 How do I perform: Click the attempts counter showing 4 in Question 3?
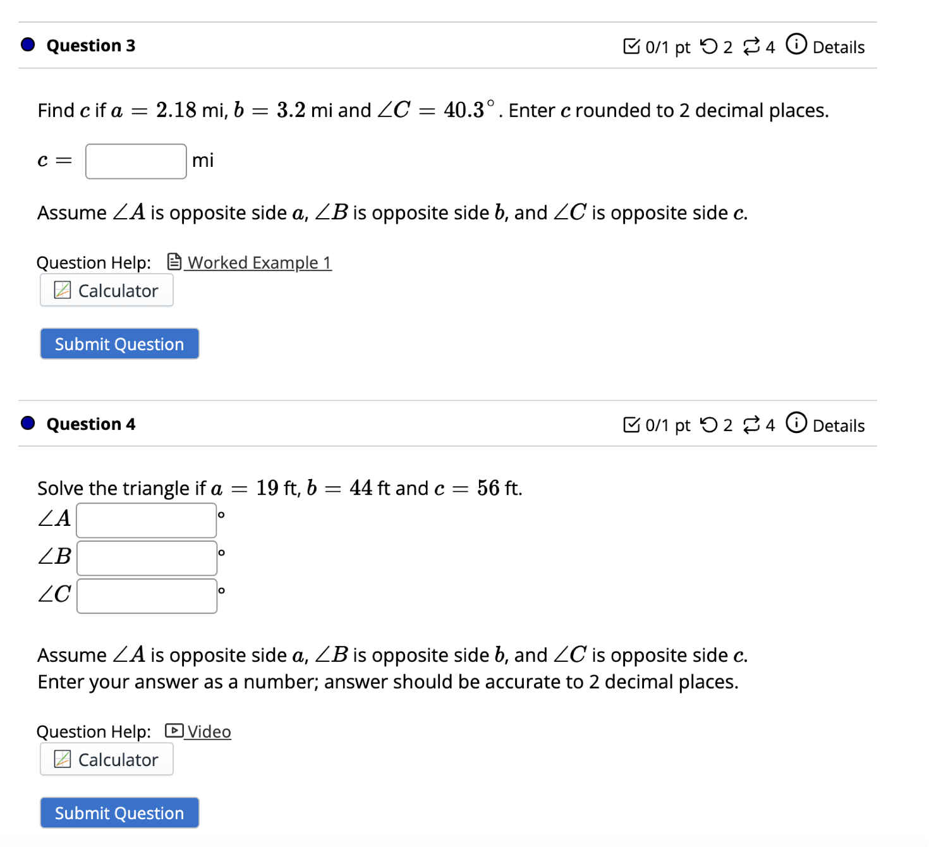(770, 46)
